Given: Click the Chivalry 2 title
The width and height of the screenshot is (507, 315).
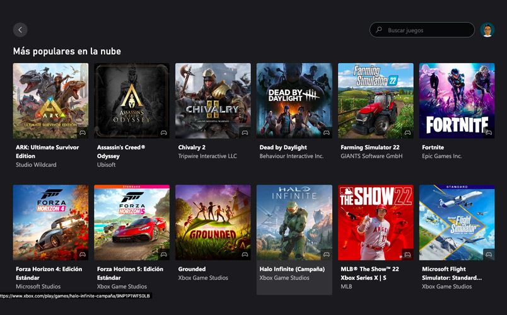Looking at the screenshot, I should [x=192, y=147].
